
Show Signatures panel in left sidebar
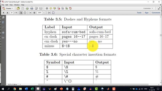[x=3, y=38]
